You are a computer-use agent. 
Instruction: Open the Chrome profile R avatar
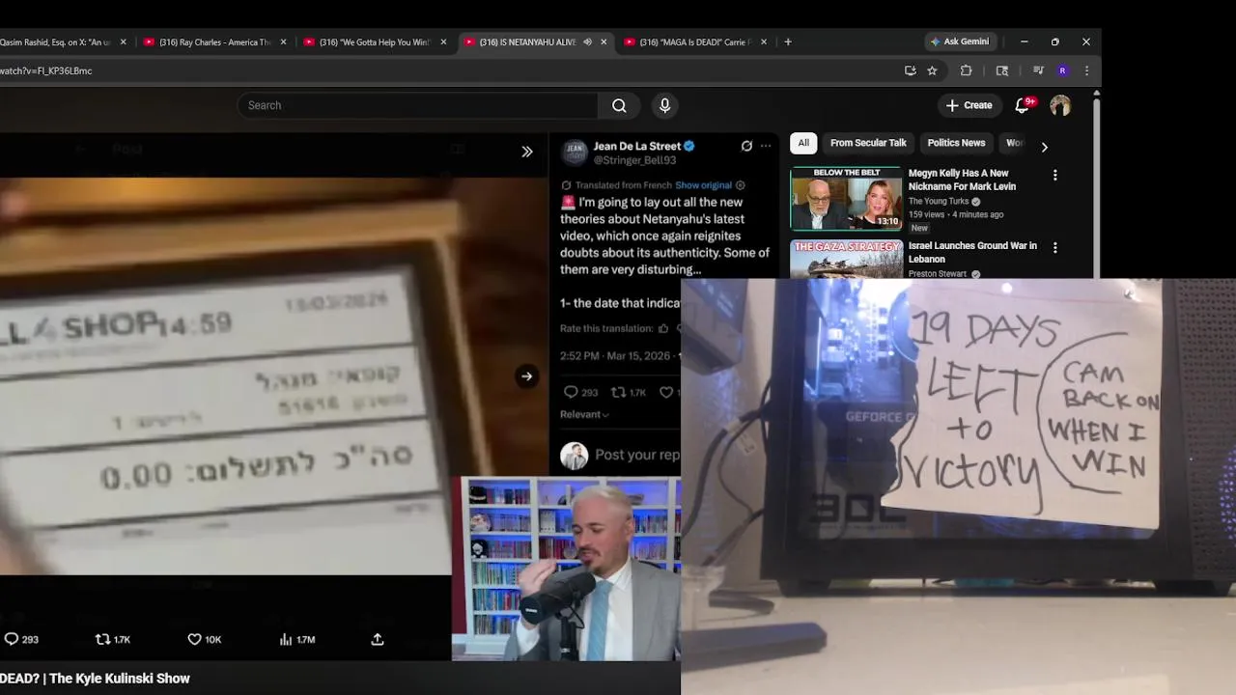tap(1062, 70)
